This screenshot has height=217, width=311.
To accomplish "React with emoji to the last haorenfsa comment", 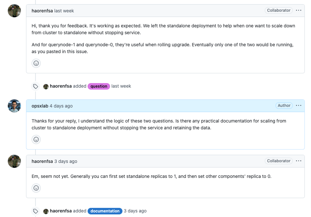I will tap(36, 188).
